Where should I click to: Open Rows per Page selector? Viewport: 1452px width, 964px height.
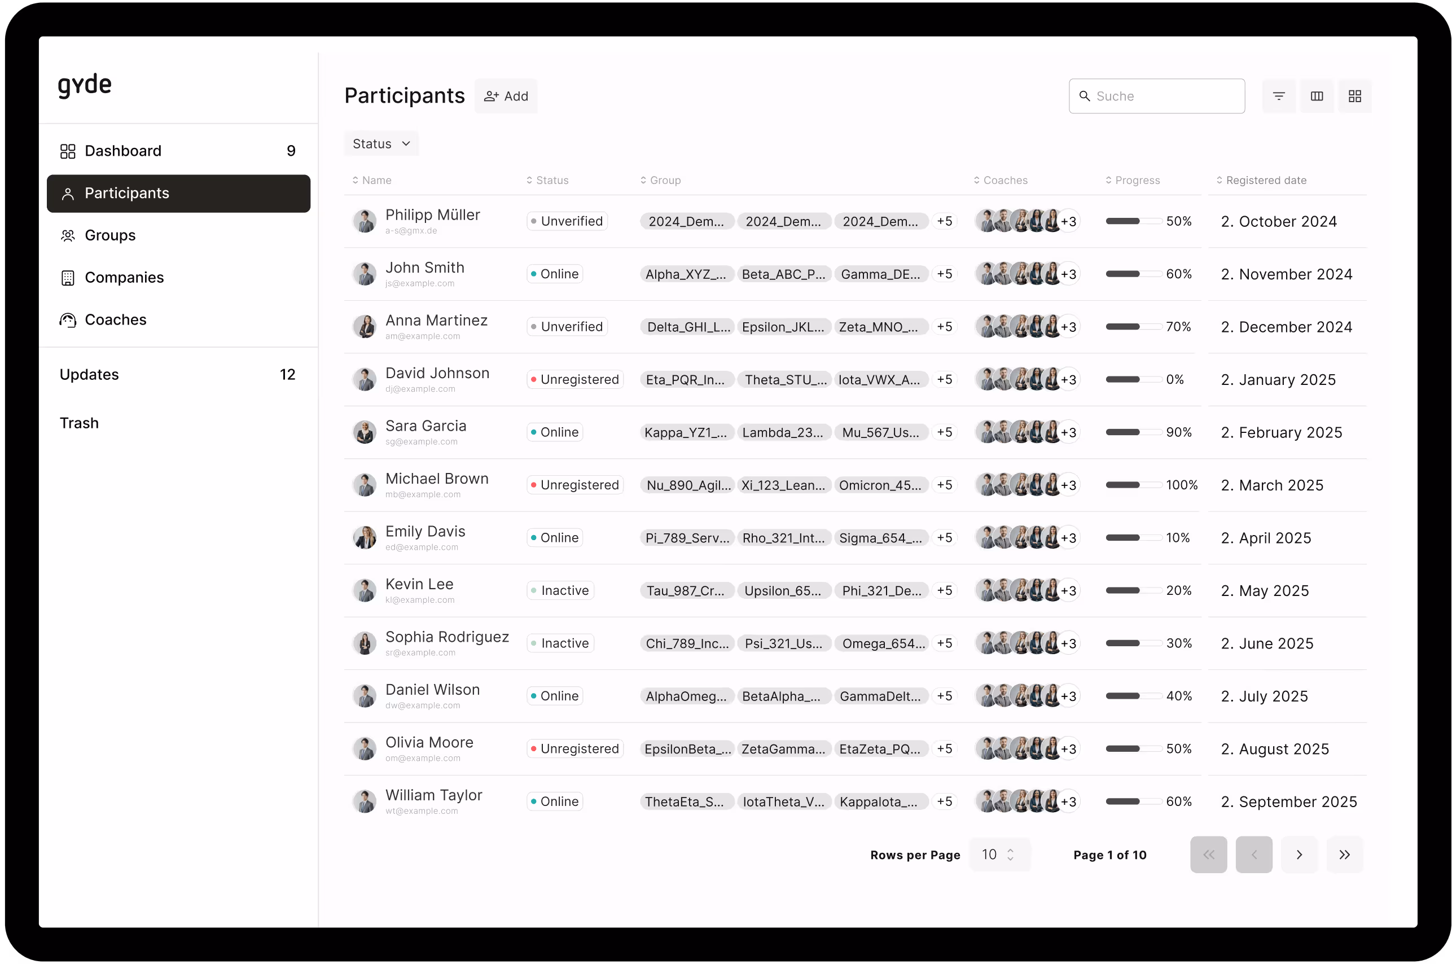pos(998,855)
